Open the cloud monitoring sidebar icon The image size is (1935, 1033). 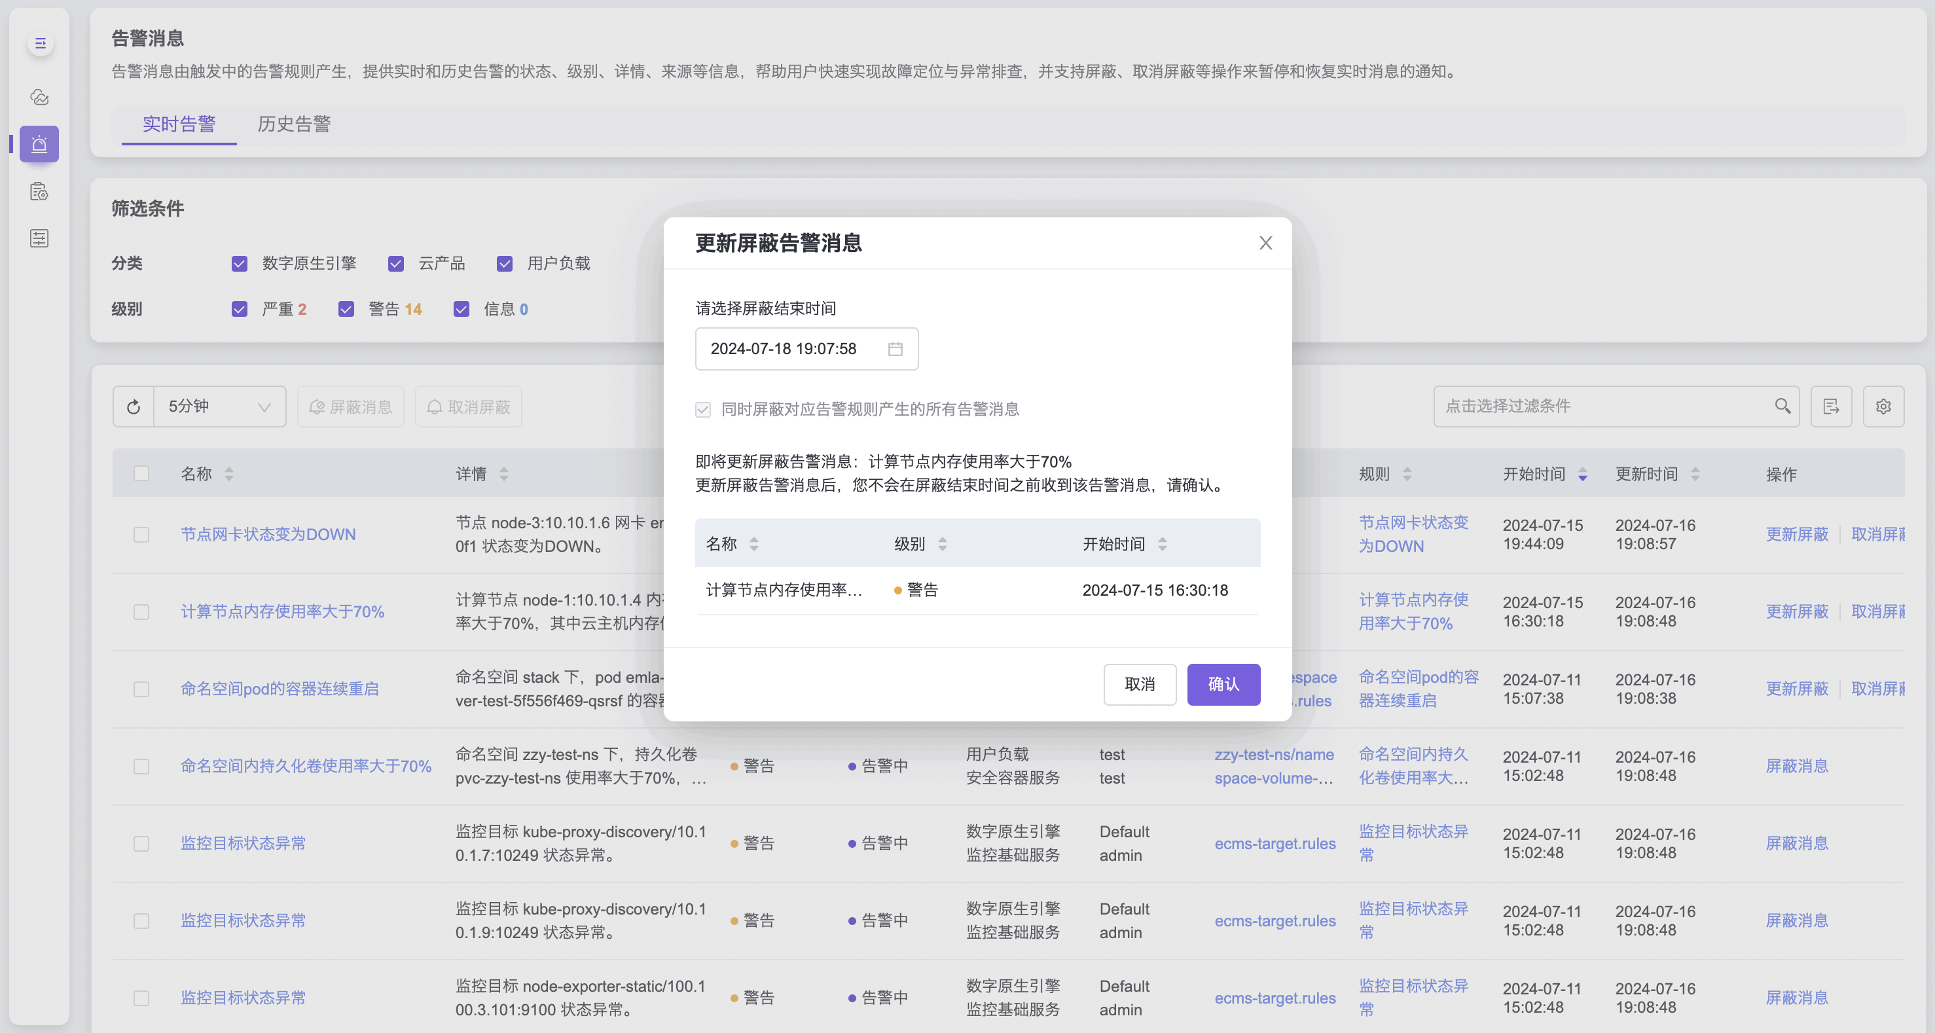40,97
